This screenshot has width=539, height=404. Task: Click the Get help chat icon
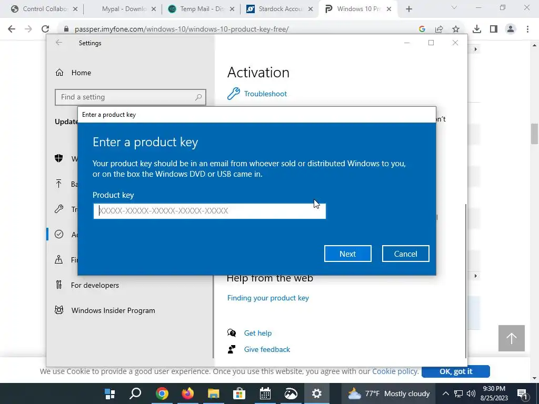click(x=232, y=333)
